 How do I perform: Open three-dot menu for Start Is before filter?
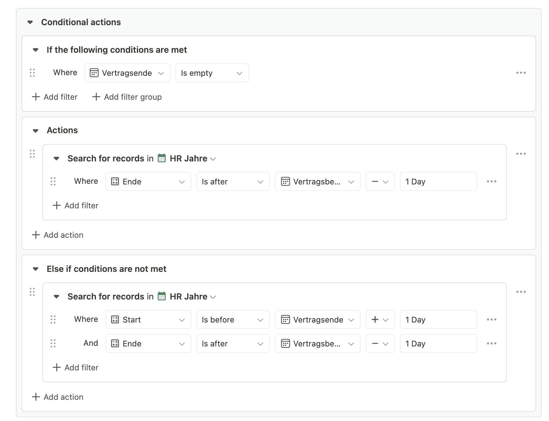click(491, 319)
